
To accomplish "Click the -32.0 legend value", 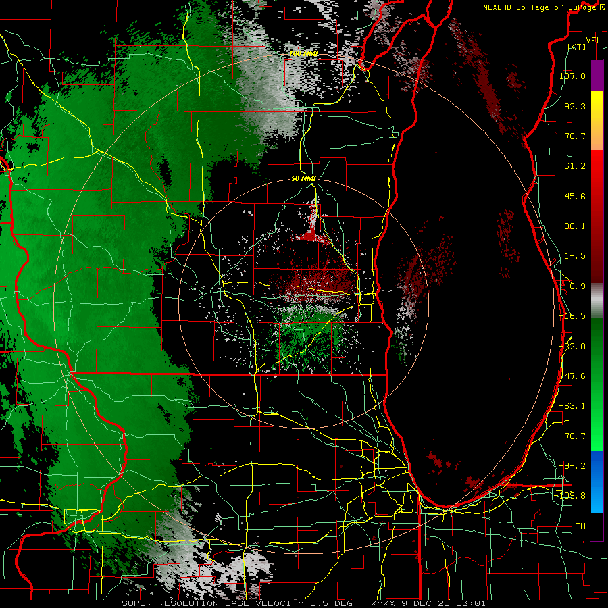I will pos(574,347).
